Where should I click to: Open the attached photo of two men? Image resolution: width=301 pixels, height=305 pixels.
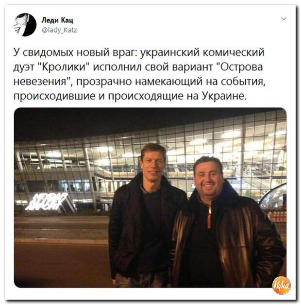point(150,198)
